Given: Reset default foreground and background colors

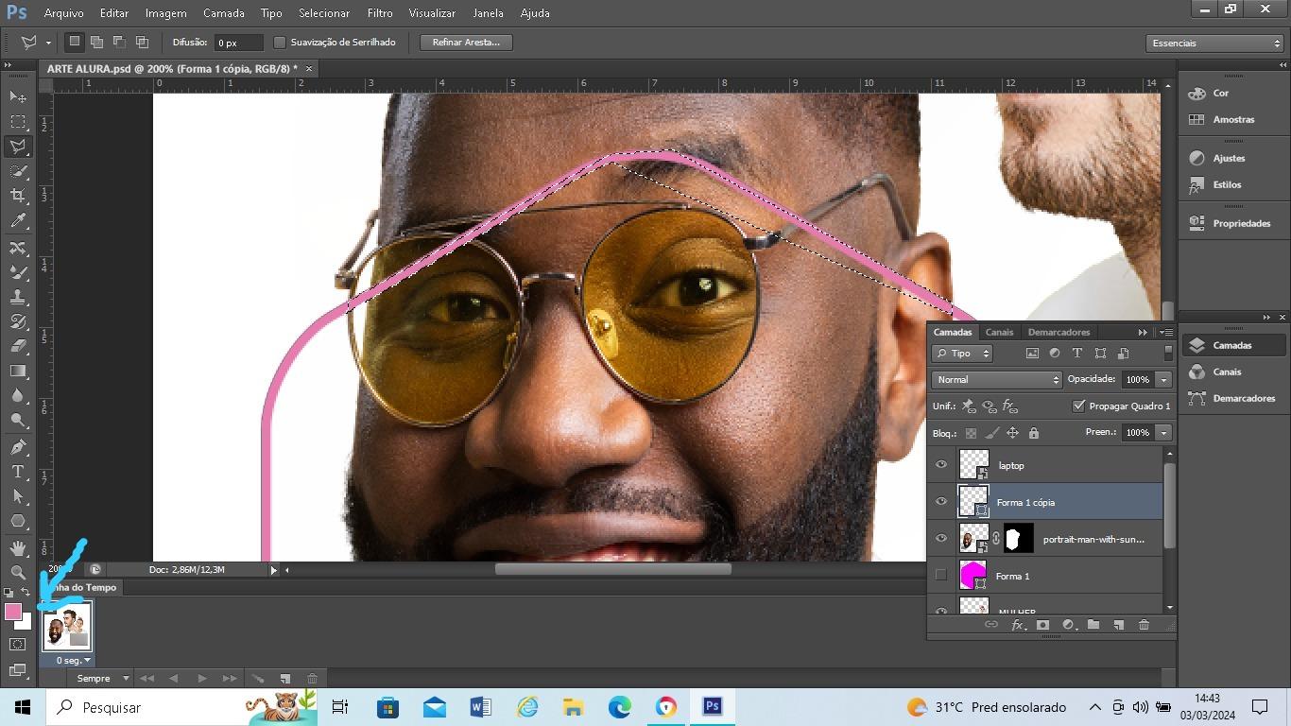Looking at the screenshot, I should click(9, 593).
